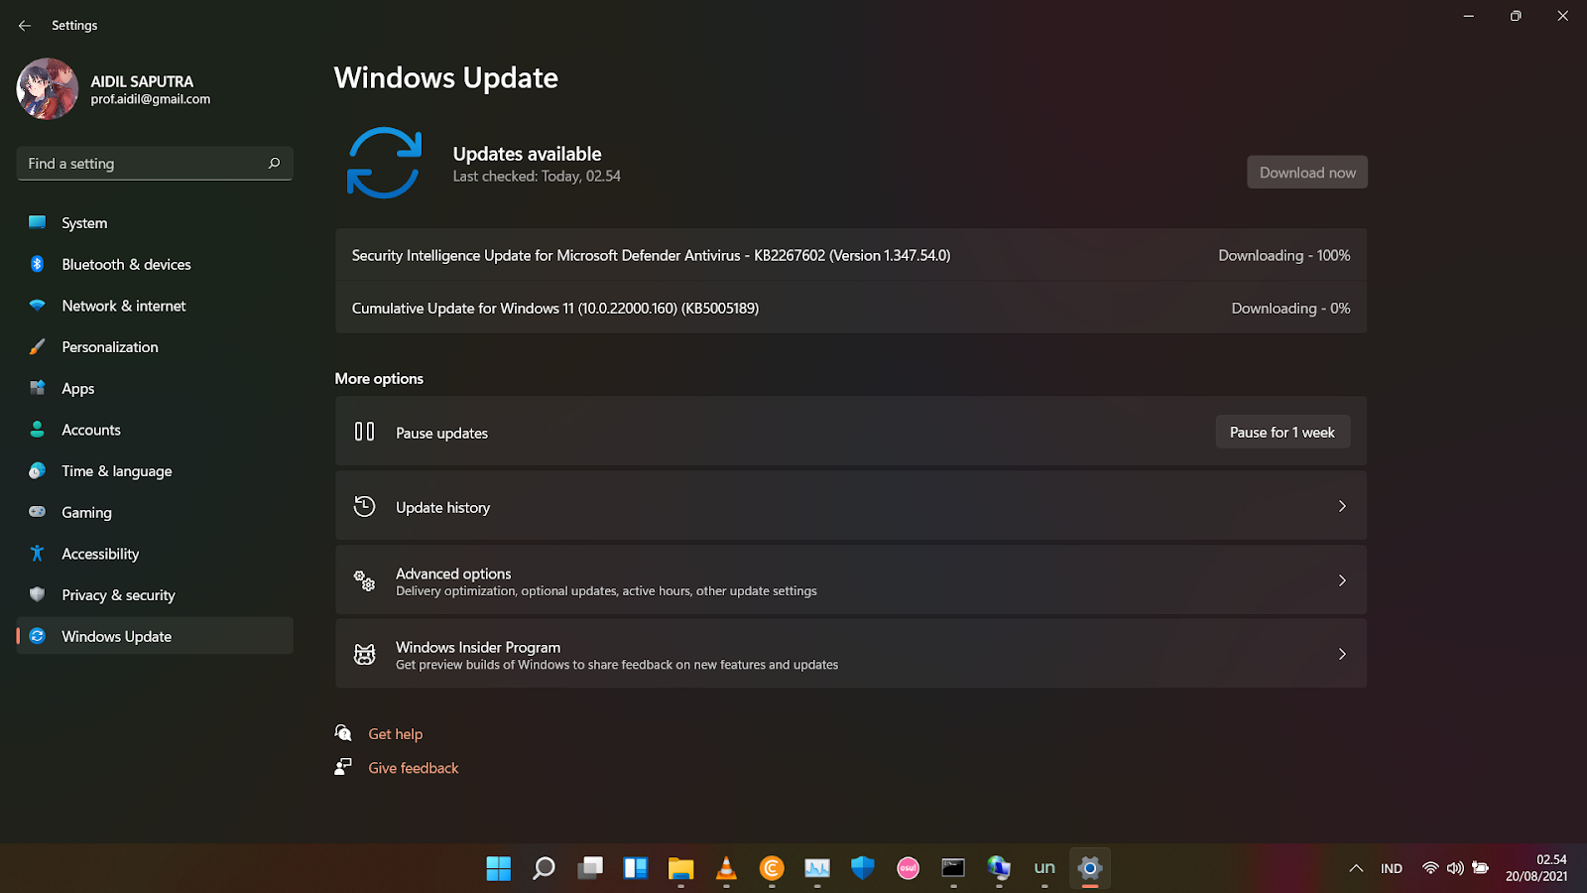Open Time & language settings
The width and height of the screenshot is (1587, 893).
click(x=155, y=471)
